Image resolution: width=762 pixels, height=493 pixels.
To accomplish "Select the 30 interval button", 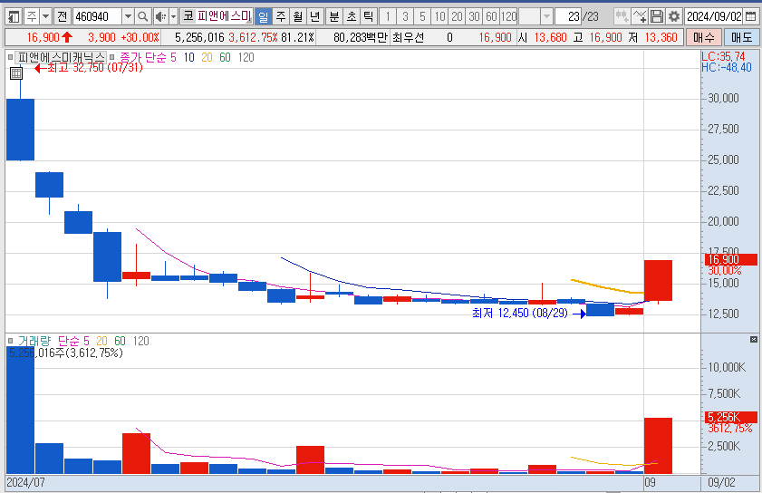I will tap(474, 17).
